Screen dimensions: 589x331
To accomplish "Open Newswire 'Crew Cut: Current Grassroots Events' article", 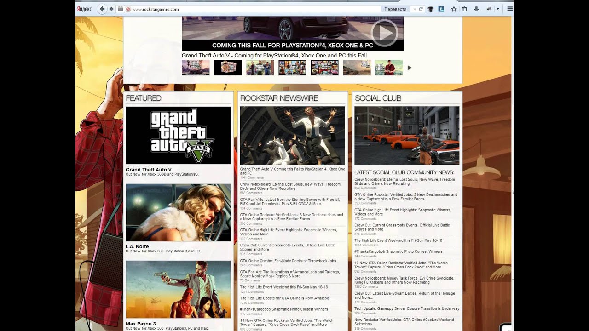I will [x=288, y=247].
